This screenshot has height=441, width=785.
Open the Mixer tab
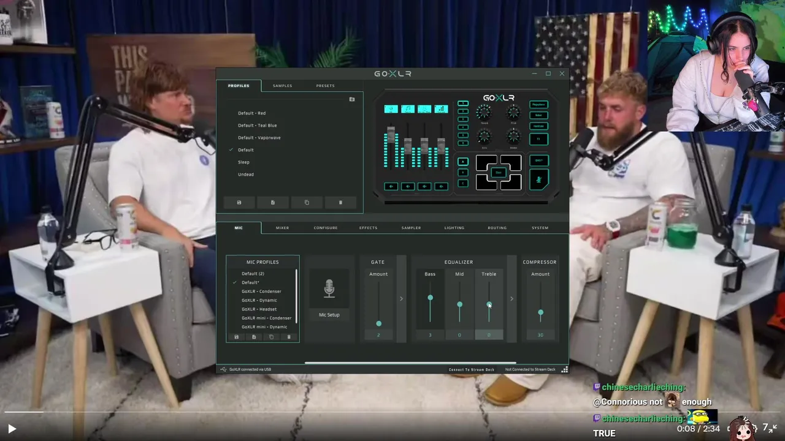[x=282, y=228]
